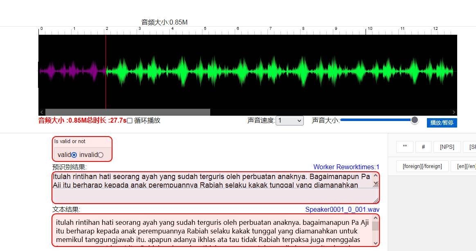Viewport: 476px width, 251px height.
Task: Select the valid radio button
Action: (74, 155)
